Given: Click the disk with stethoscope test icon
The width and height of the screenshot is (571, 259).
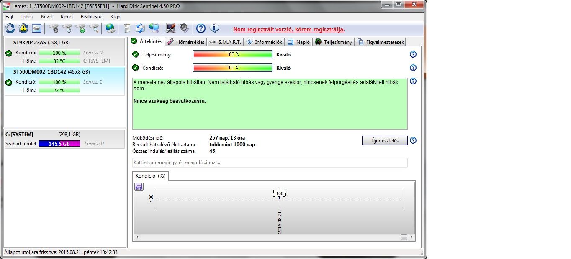Looking at the screenshot, I should tap(54, 28).
